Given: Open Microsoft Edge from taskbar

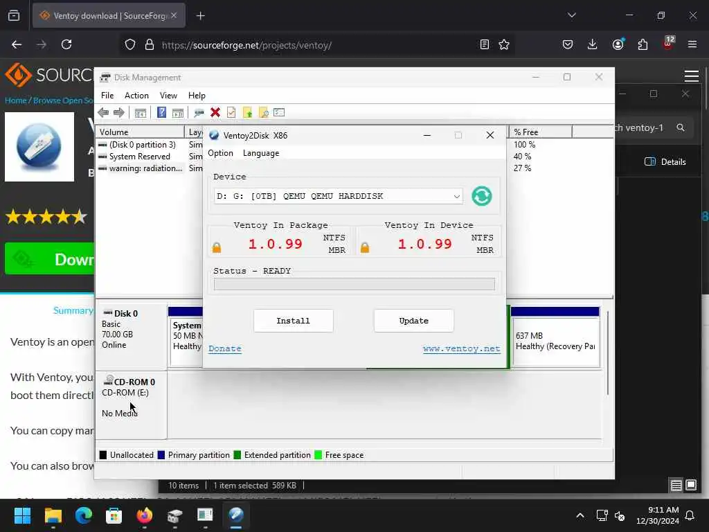Looking at the screenshot, I should (x=84, y=515).
